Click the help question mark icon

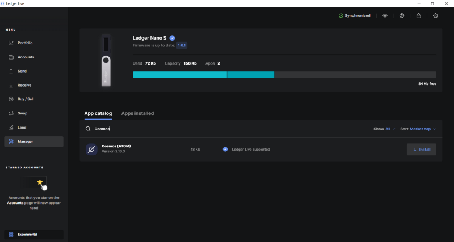tap(402, 16)
